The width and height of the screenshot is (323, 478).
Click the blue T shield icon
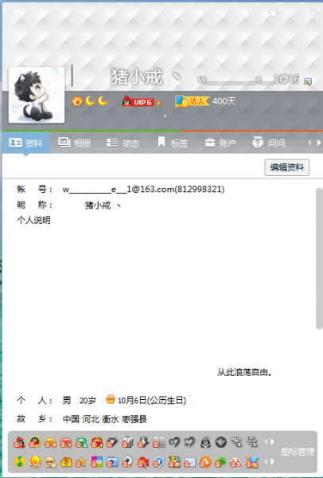pyautogui.click(x=158, y=462)
